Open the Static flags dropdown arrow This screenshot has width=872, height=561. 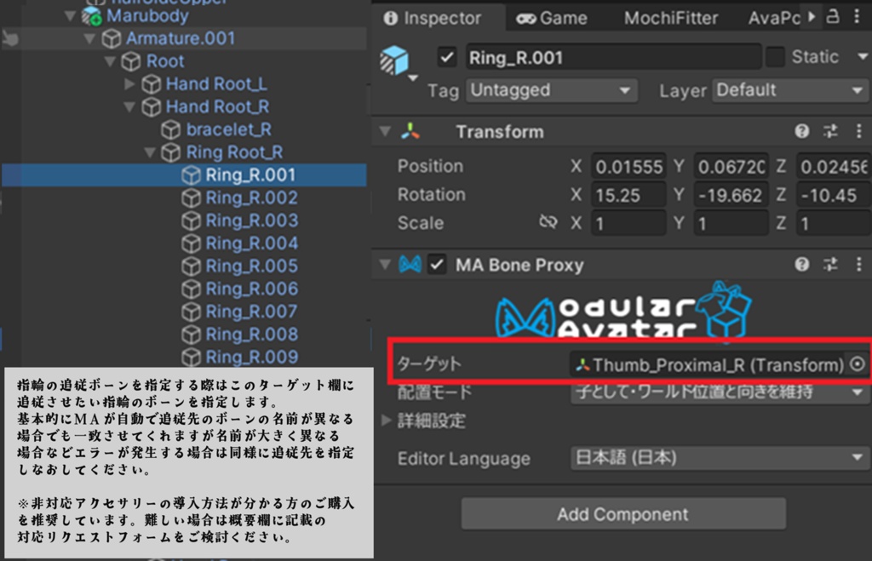pos(863,57)
